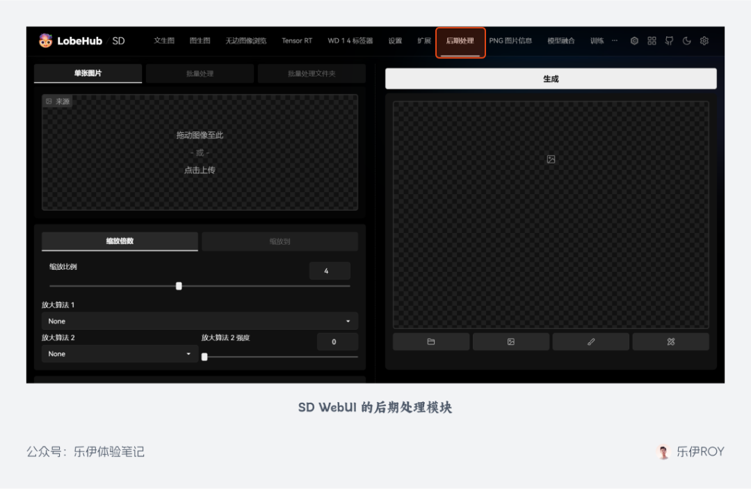The height and width of the screenshot is (489, 751).
Task: Click the grid apps icon in header
Action: pos(652,41)
